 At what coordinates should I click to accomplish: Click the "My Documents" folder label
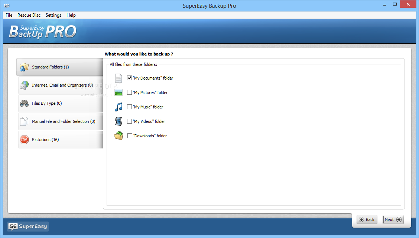(153, 78)
